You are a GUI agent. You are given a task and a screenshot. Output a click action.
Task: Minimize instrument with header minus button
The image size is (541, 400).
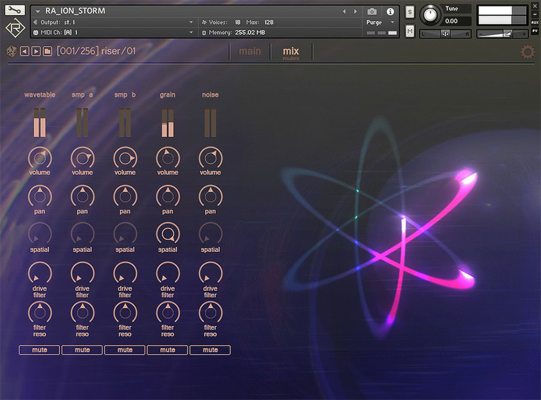click(535, 14)
